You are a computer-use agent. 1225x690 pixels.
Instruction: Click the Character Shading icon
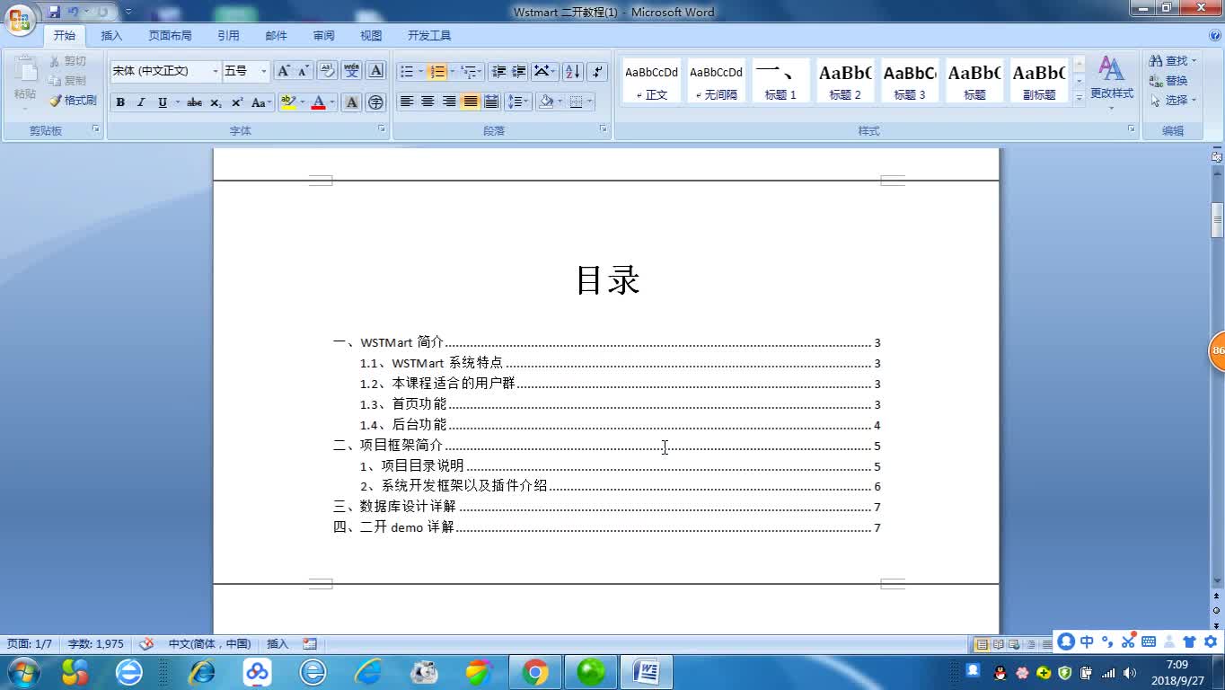(352, 102)
